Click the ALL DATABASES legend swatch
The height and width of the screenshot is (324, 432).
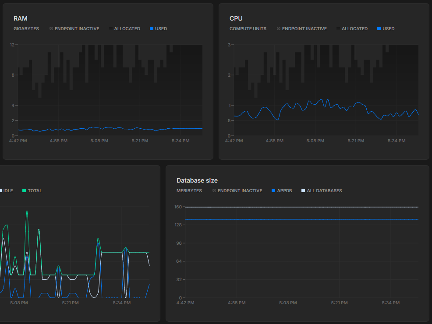(303, 191)
